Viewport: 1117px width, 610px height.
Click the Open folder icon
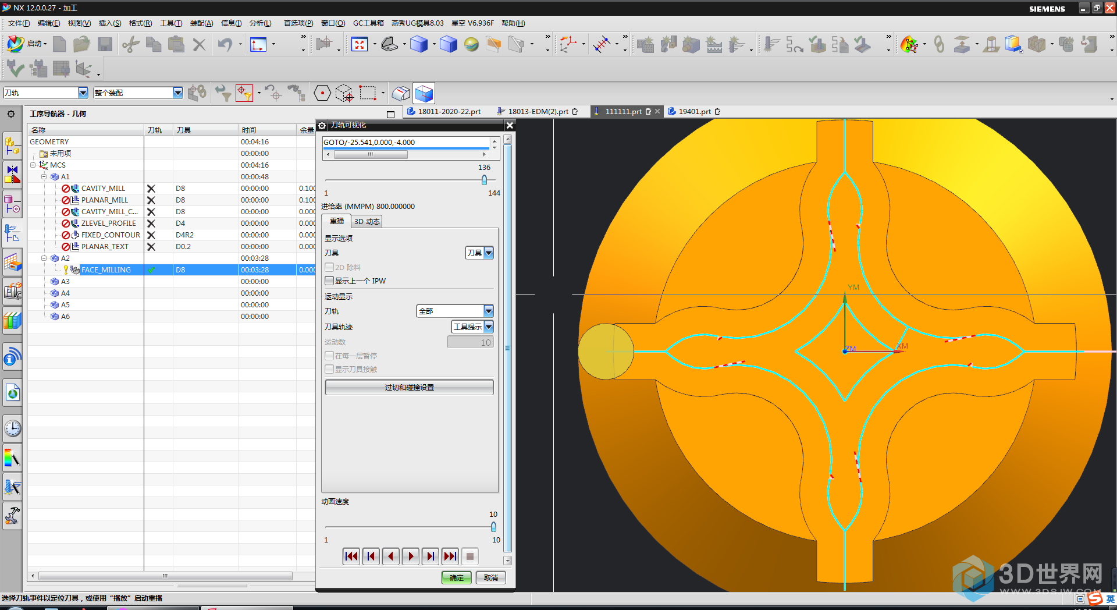(81, 44)
